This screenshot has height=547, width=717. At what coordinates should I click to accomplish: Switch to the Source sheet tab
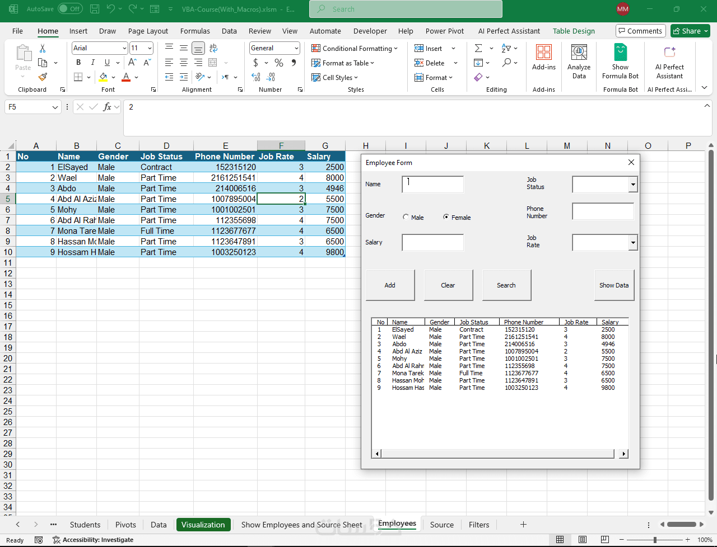[x=442, y=525]
